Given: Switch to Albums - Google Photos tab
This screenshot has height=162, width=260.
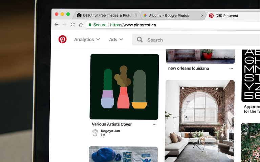Looking at the screenshot, I should click(x=173, y=16).
